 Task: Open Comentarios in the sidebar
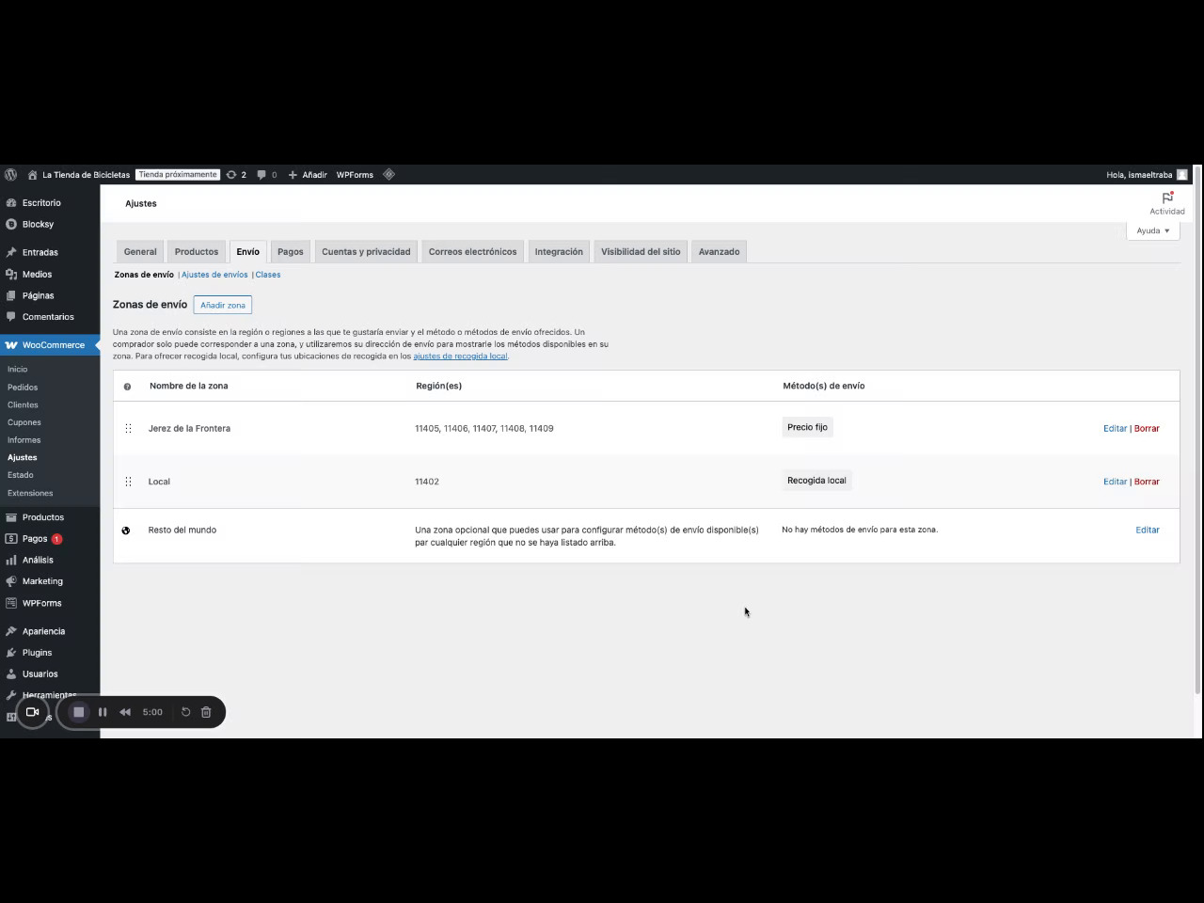click(x=50, y=317)
